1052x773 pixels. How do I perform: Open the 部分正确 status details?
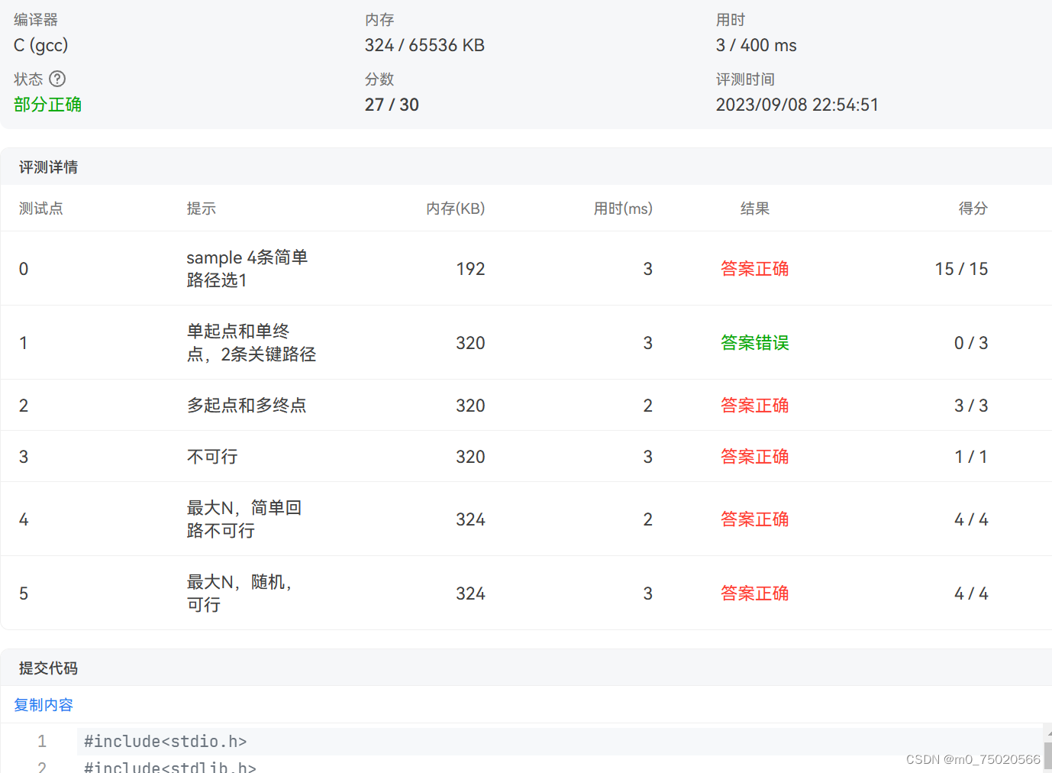47,105
